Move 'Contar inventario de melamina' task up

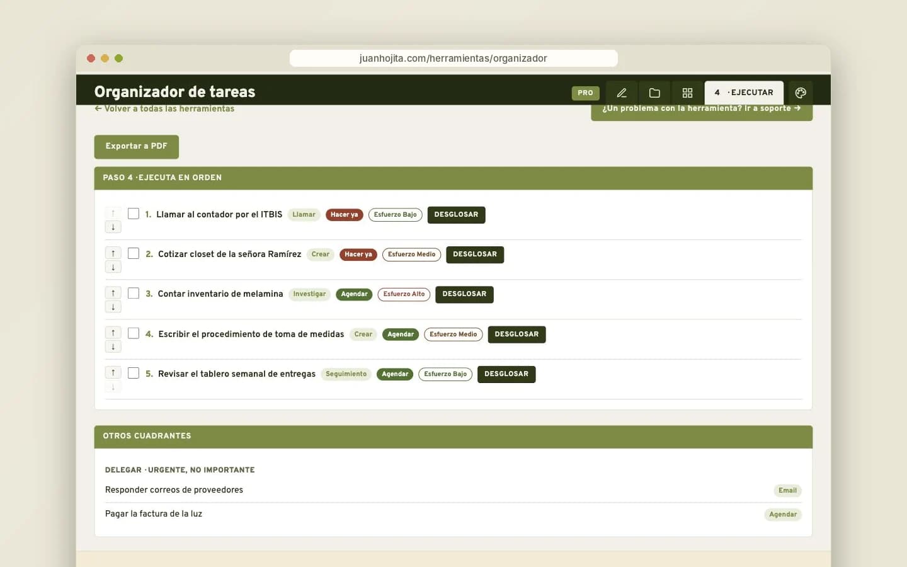(113, 293)
